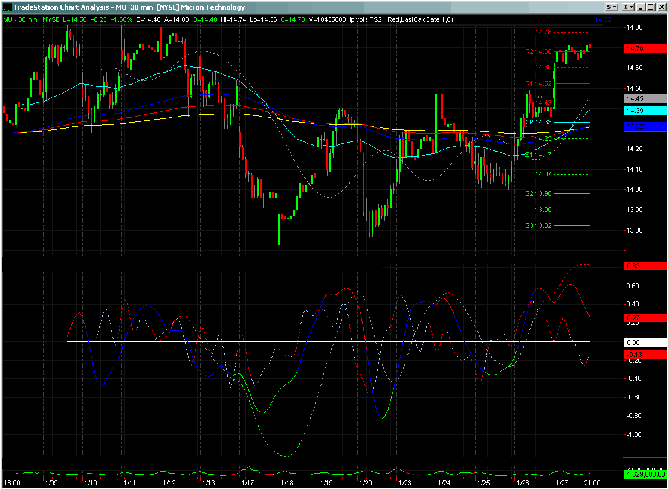Click the 'C=14.70' close value
The width and height of the screenshot is (669, 490).
292,19
